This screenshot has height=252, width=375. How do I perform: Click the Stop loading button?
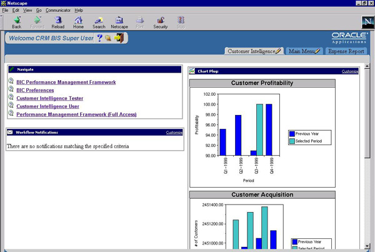coord(181,23)
